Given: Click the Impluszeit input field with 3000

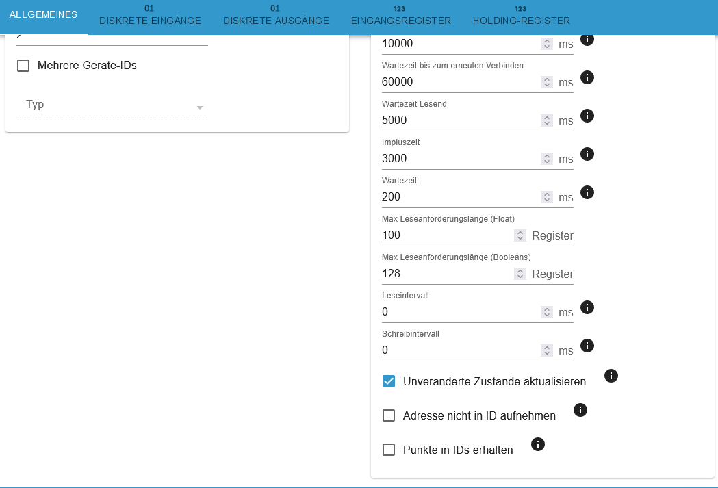Looking at the screenshot, I should (460, 158).
